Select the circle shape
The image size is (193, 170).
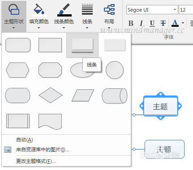[115, 70]
